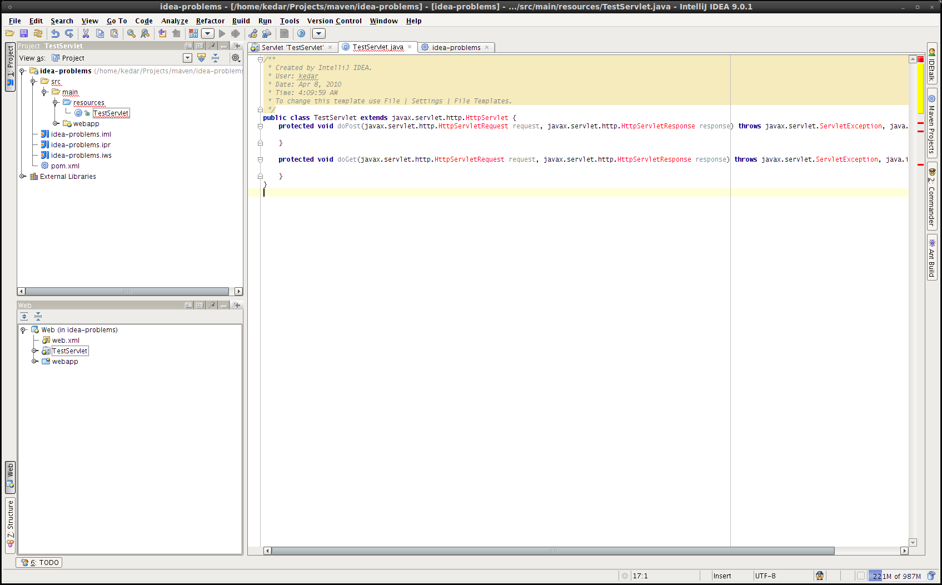This screenshot has height=585, width=942.
Task: Expand the External Libraries node
Action: point(23,176)
